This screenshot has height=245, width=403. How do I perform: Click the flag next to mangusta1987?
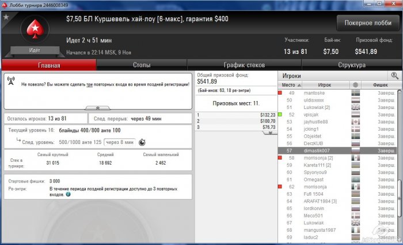356,230
